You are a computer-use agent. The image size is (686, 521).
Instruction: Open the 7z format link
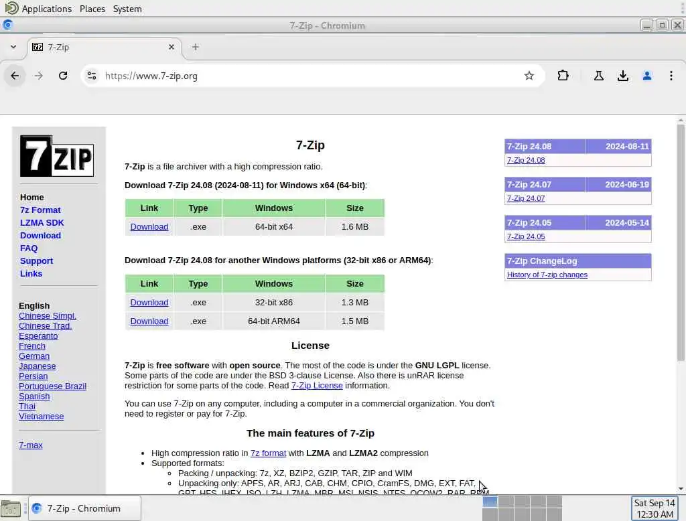(x=268, y=453)
